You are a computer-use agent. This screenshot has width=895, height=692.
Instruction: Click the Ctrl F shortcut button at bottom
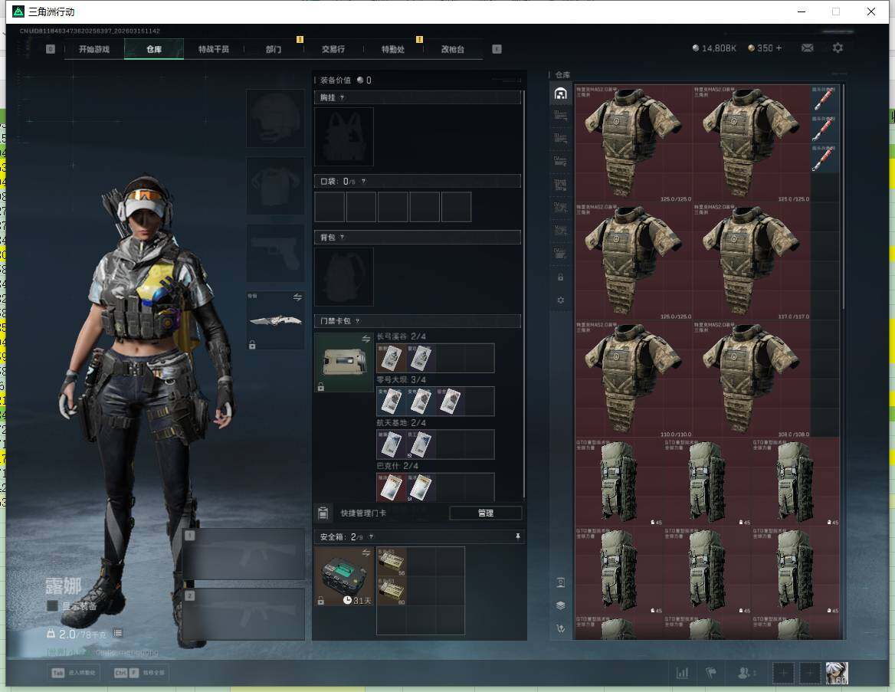(x=139, y=673)
